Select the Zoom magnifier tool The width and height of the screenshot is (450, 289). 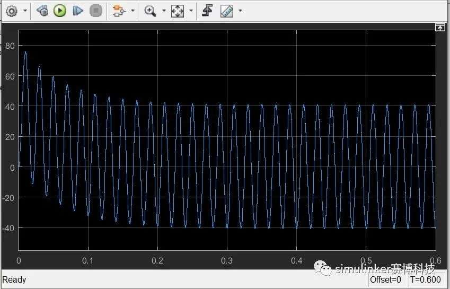tap(150, 11)
